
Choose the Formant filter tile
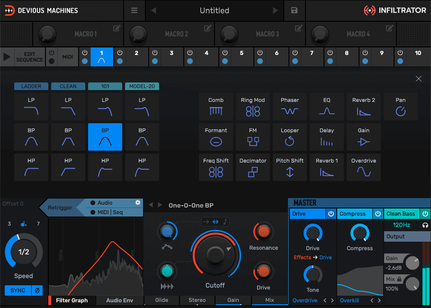216,137
